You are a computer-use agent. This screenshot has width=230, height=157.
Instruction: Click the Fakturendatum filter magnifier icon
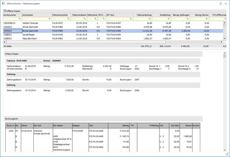(x=84, y=19)
